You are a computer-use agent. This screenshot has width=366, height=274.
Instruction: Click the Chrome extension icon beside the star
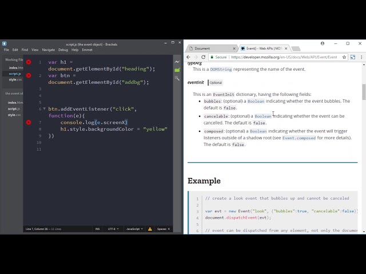[x=353, y=57]
